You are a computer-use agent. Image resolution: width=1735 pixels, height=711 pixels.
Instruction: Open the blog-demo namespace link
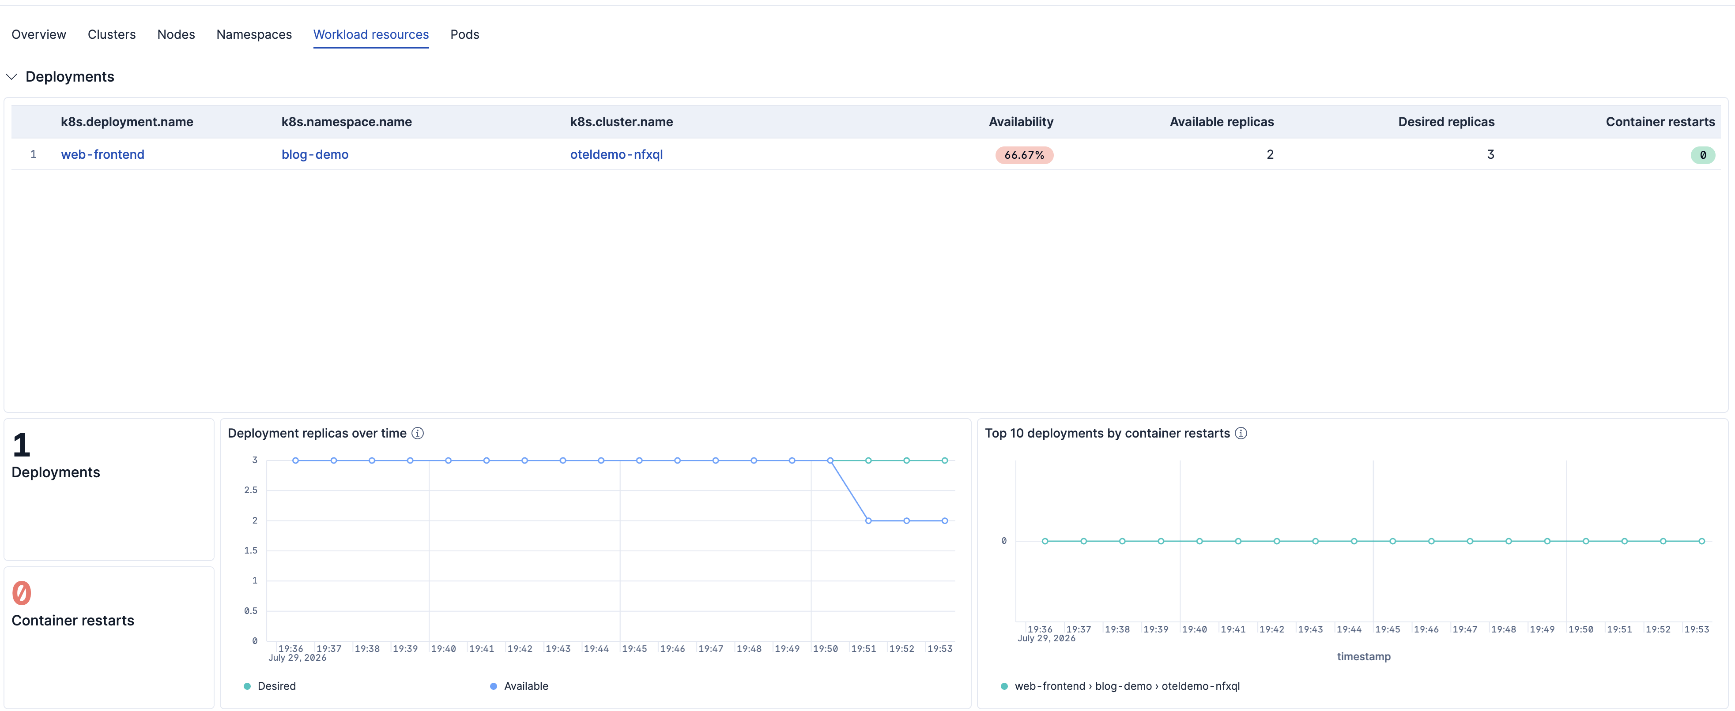(x=314, y=154)
